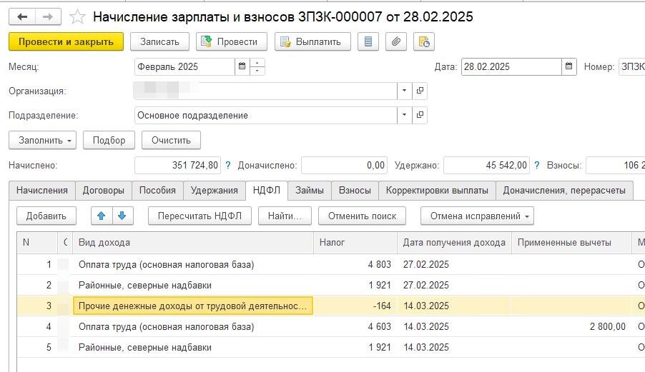The height and width of the screenshot is (372, 645).
Task: Open search with Найти... button
Action: pos(285,216)
